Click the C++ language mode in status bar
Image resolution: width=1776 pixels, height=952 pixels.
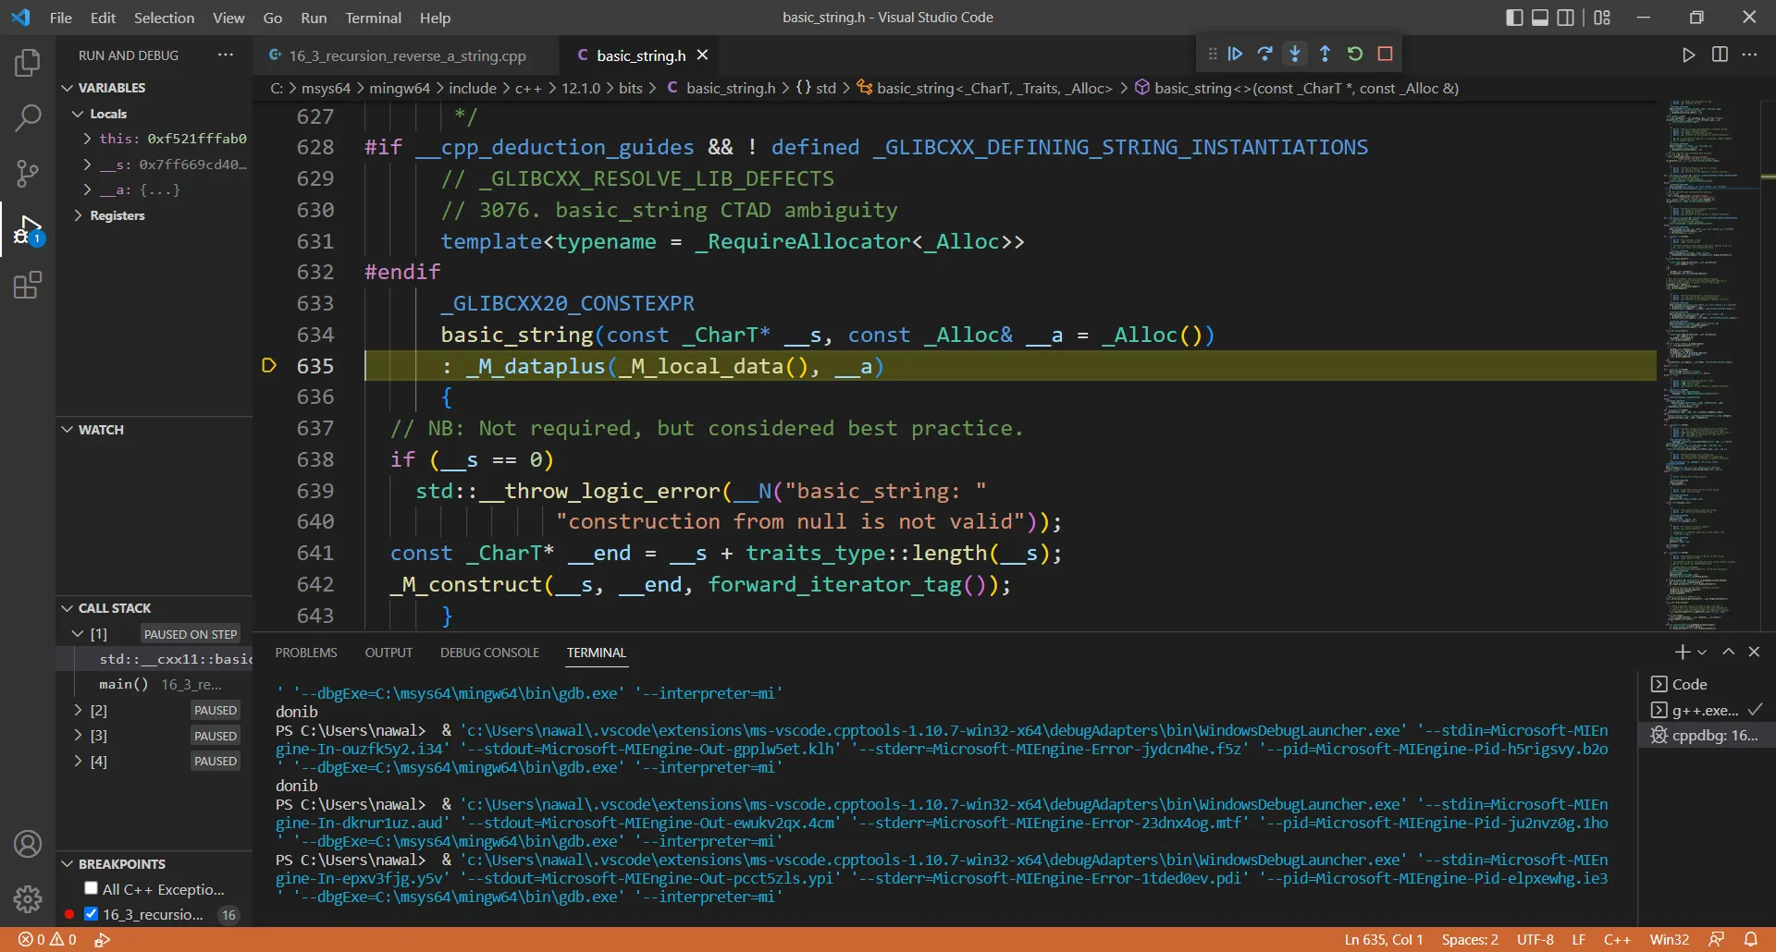click(1616, 939)
